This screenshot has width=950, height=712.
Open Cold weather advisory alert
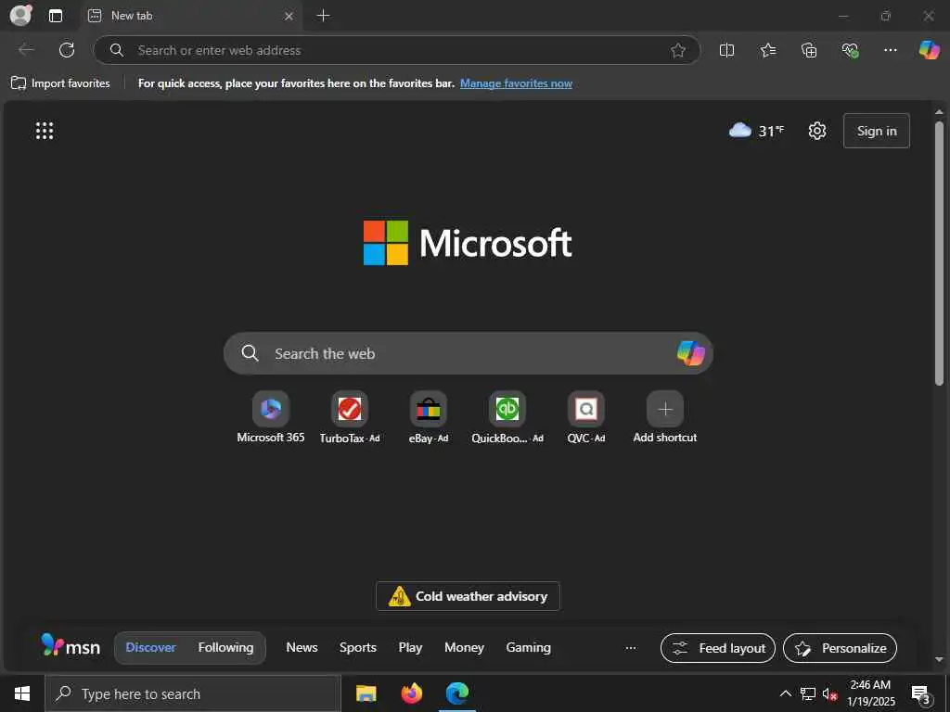point(468,596)
